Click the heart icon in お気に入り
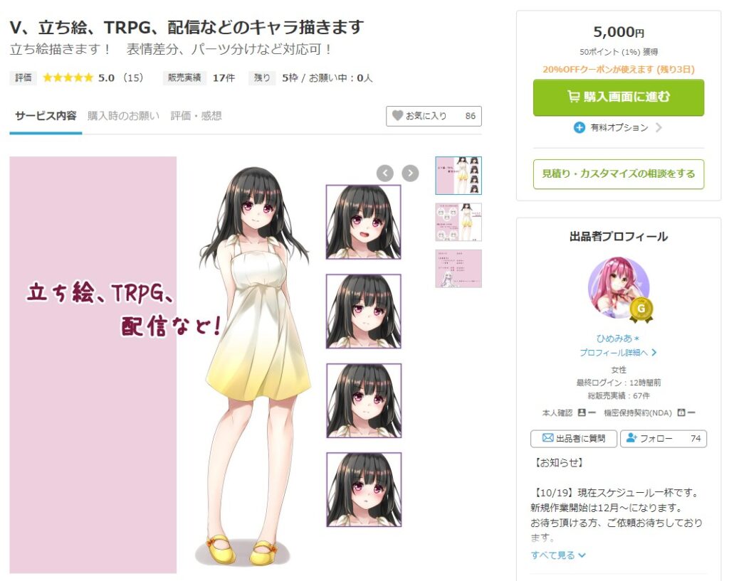This screenshot has width=729, height=581. 397,115
